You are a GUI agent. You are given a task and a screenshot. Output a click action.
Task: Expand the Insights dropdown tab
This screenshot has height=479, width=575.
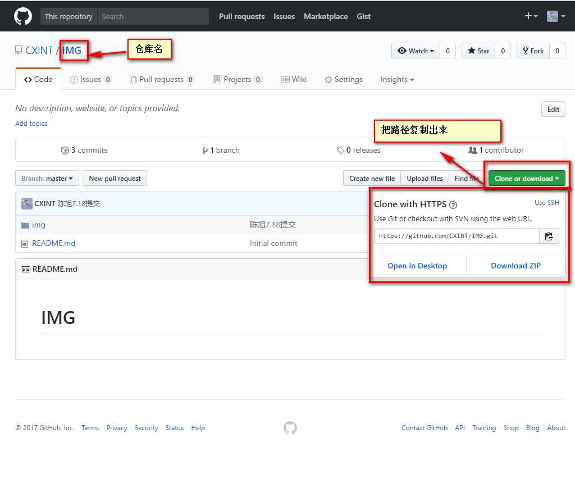[x=397, y=79]
